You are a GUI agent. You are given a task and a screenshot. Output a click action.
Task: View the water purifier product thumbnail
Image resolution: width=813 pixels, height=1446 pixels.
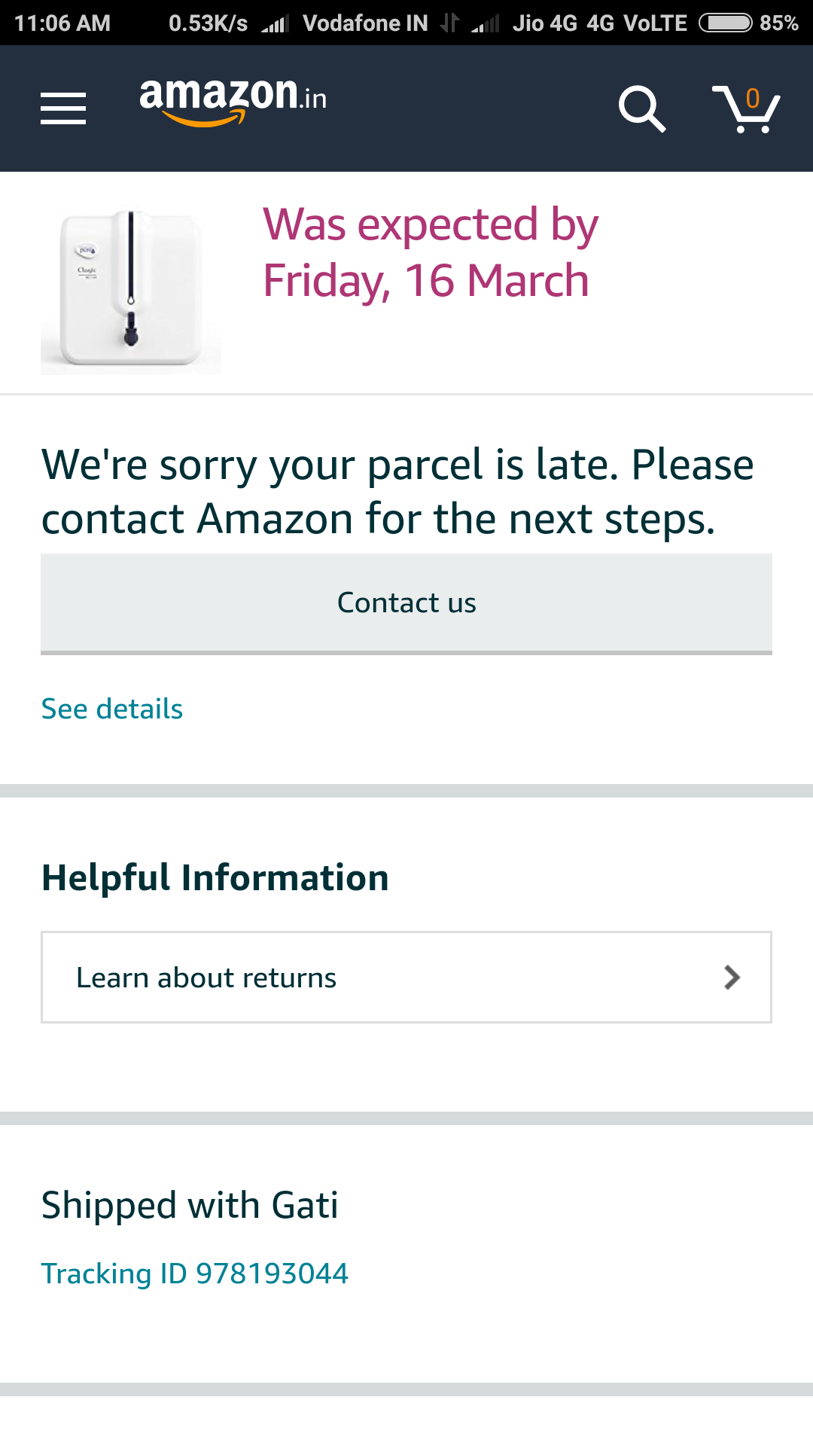[x=131, y=290]
